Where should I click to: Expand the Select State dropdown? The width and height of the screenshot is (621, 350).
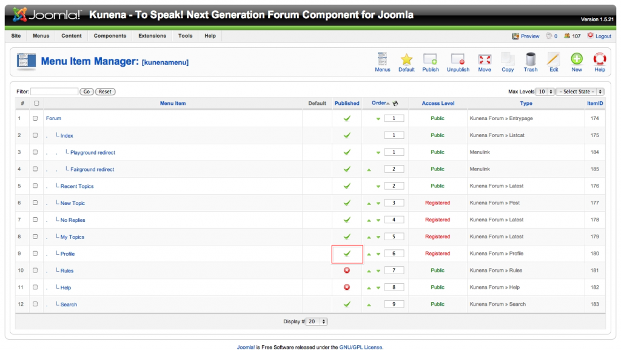coord(580,92)
